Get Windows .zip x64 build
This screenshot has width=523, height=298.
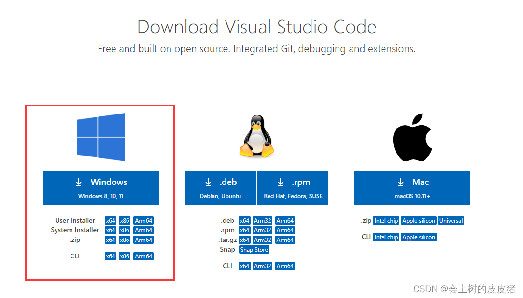click(111, 240)
